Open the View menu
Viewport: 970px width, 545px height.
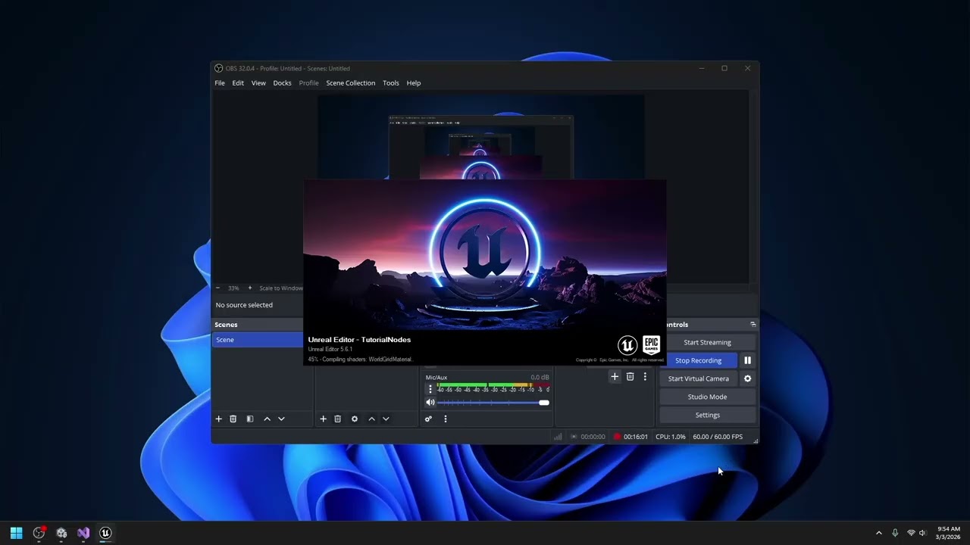pyautogui.click(x=258, y=83)
